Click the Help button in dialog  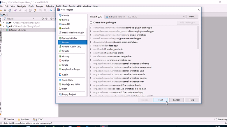tap(192, 100)
